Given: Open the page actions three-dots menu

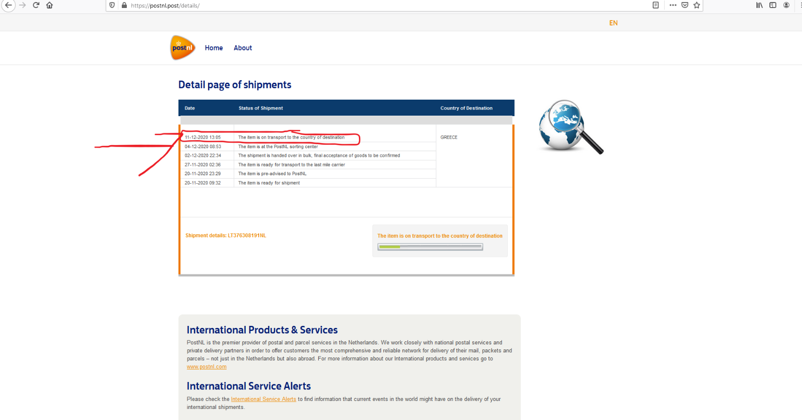Looking at the screenshot, I should point(673,5).
